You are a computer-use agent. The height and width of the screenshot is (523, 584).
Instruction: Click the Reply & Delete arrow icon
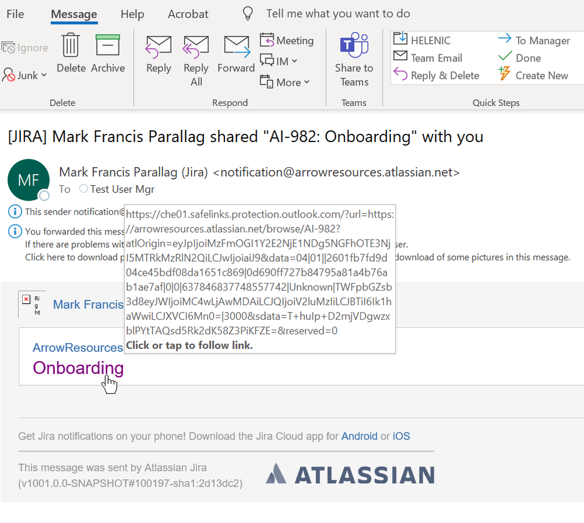pyautogui.click(x=400, y=74)
